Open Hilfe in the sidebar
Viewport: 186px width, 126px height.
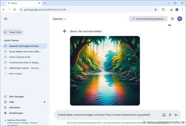click(12, 102)
